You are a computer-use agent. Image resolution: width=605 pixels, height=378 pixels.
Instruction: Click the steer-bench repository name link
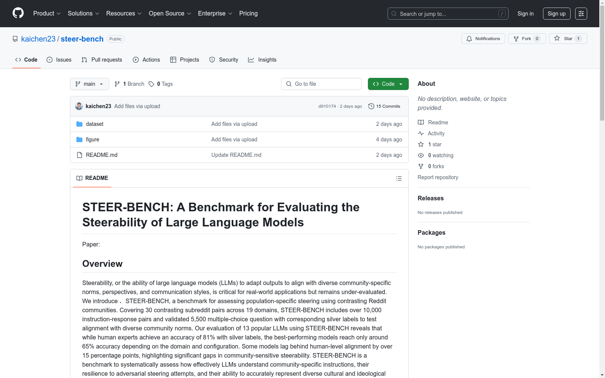[82, 39]
